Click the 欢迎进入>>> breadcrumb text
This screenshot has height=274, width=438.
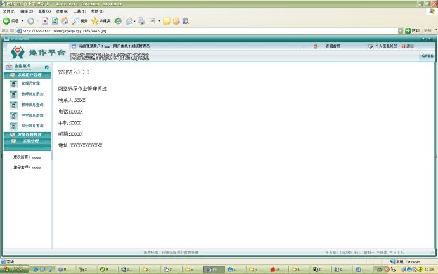[x=74, y=72]
